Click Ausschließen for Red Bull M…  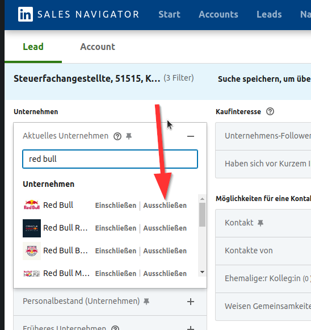pos(165,274)
